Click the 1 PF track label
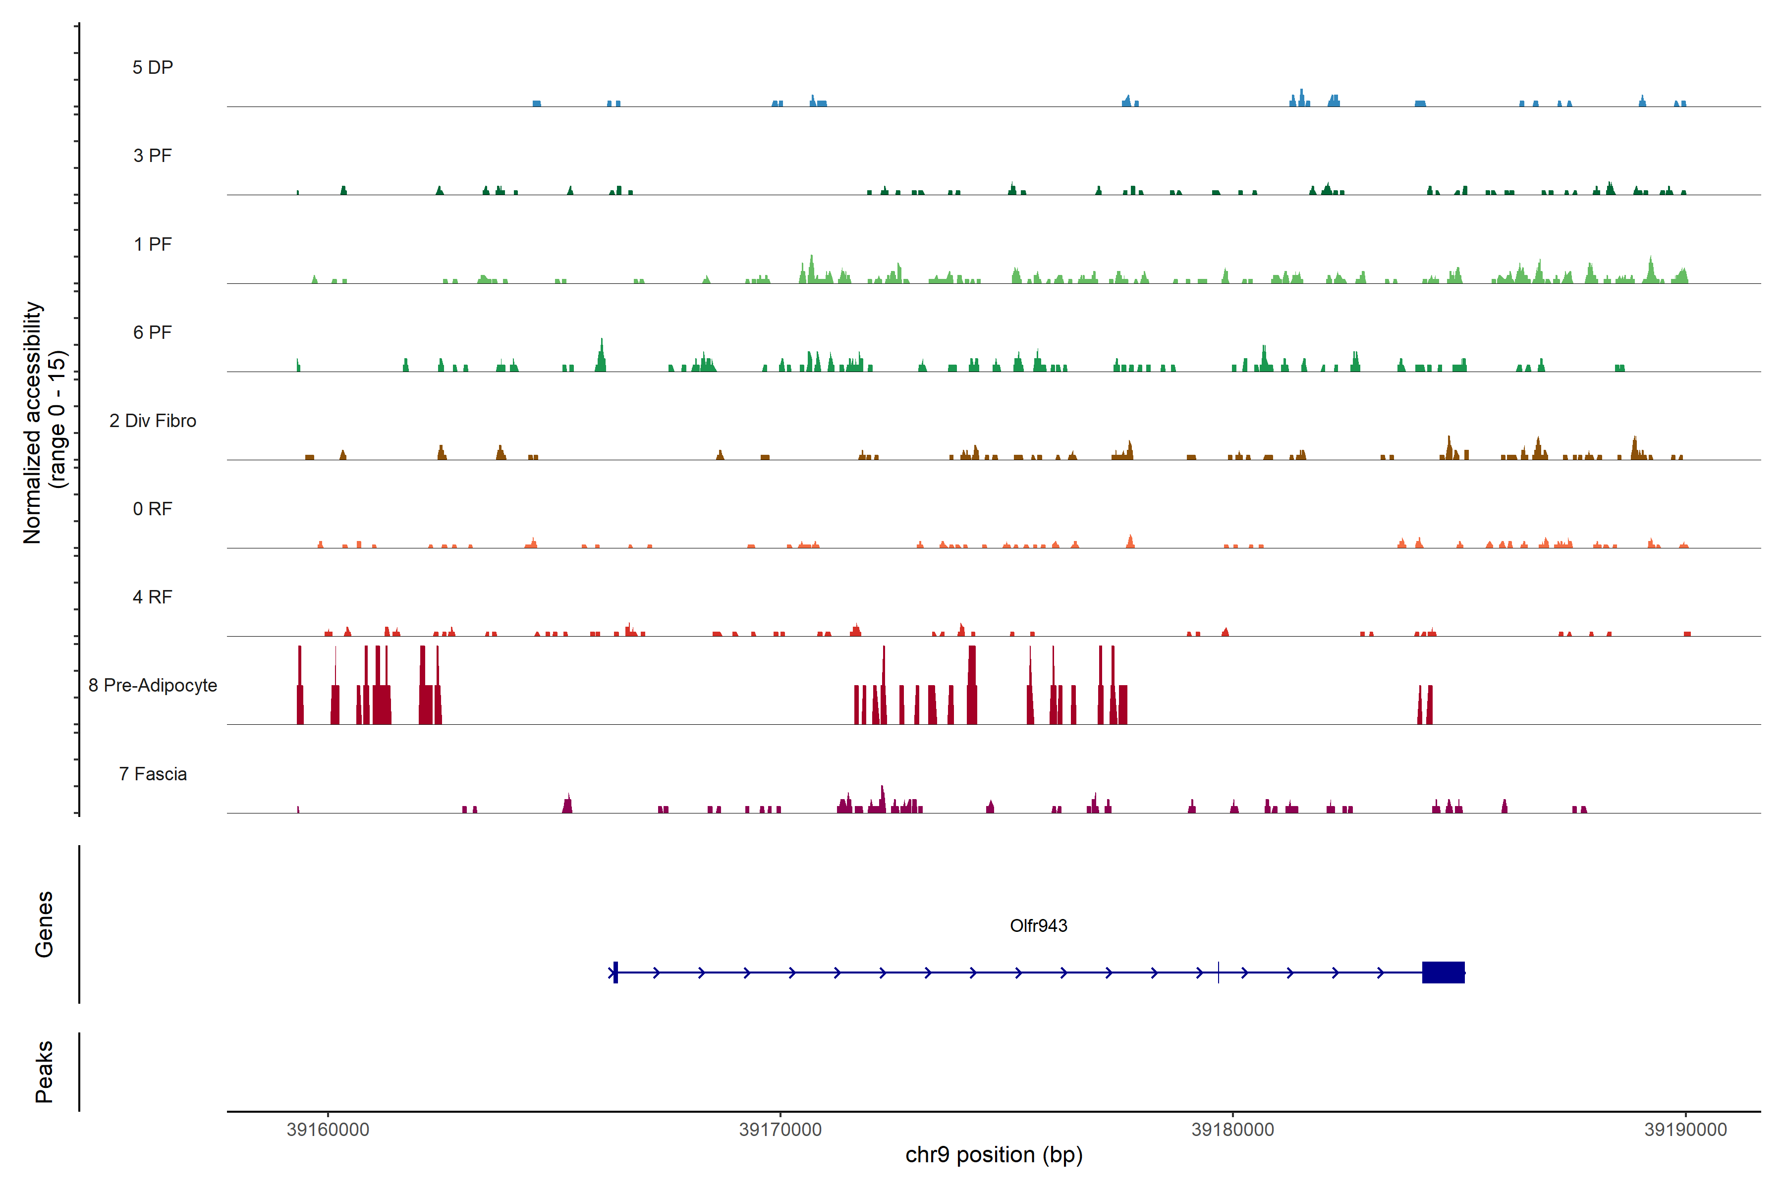 pos(153,244)
